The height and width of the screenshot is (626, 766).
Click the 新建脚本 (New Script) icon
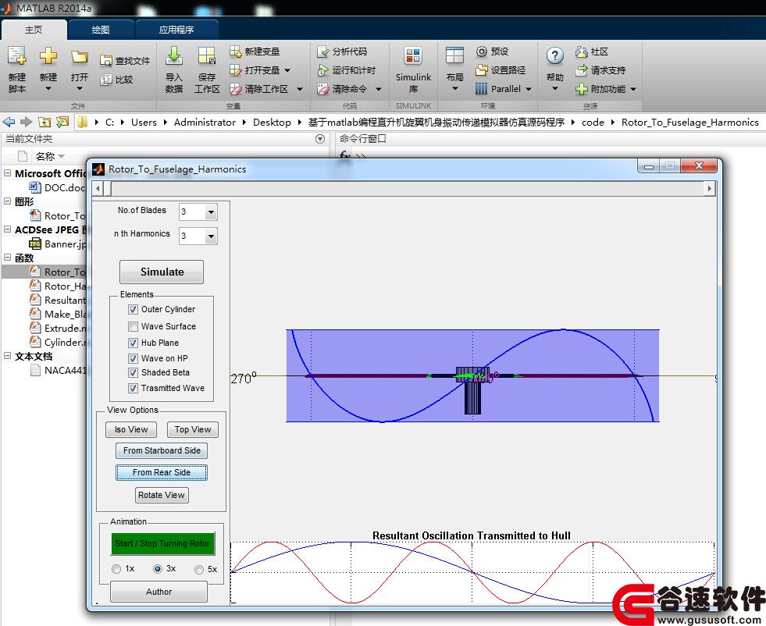[x=17, y=56]
